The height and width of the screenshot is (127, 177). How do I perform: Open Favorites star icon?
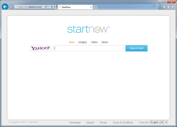[168, 7]
